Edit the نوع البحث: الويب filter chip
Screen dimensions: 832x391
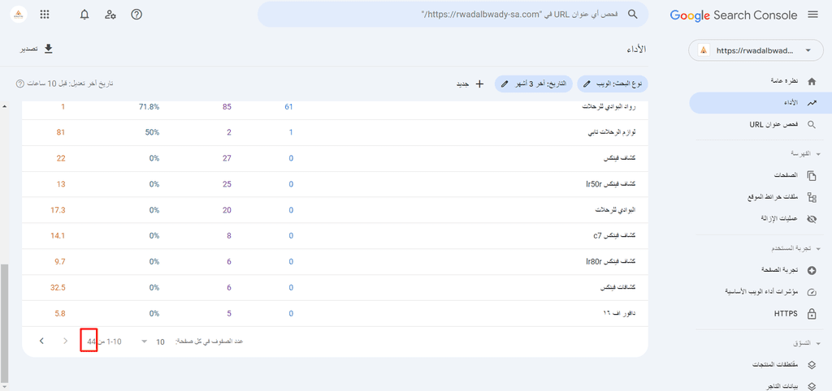tap(613, 84)
